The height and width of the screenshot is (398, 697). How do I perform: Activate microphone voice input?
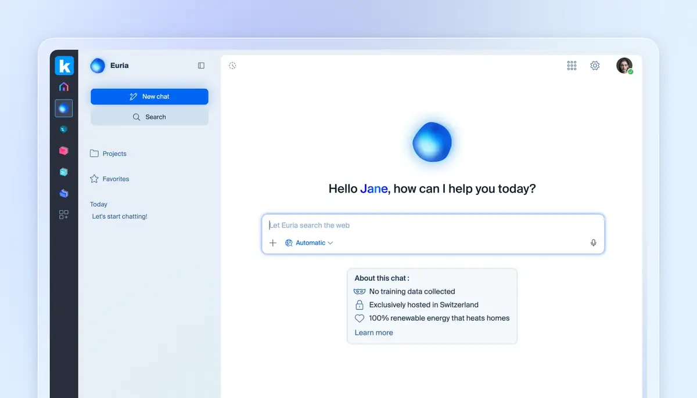pyautogui.click(x=593, y=243)
